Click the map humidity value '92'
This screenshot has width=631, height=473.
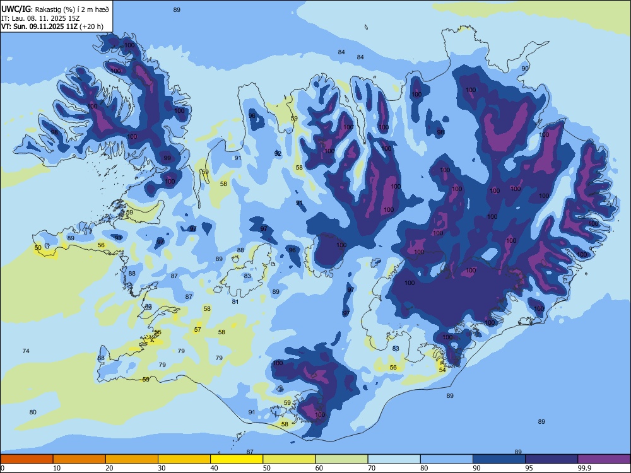(278, 154)
